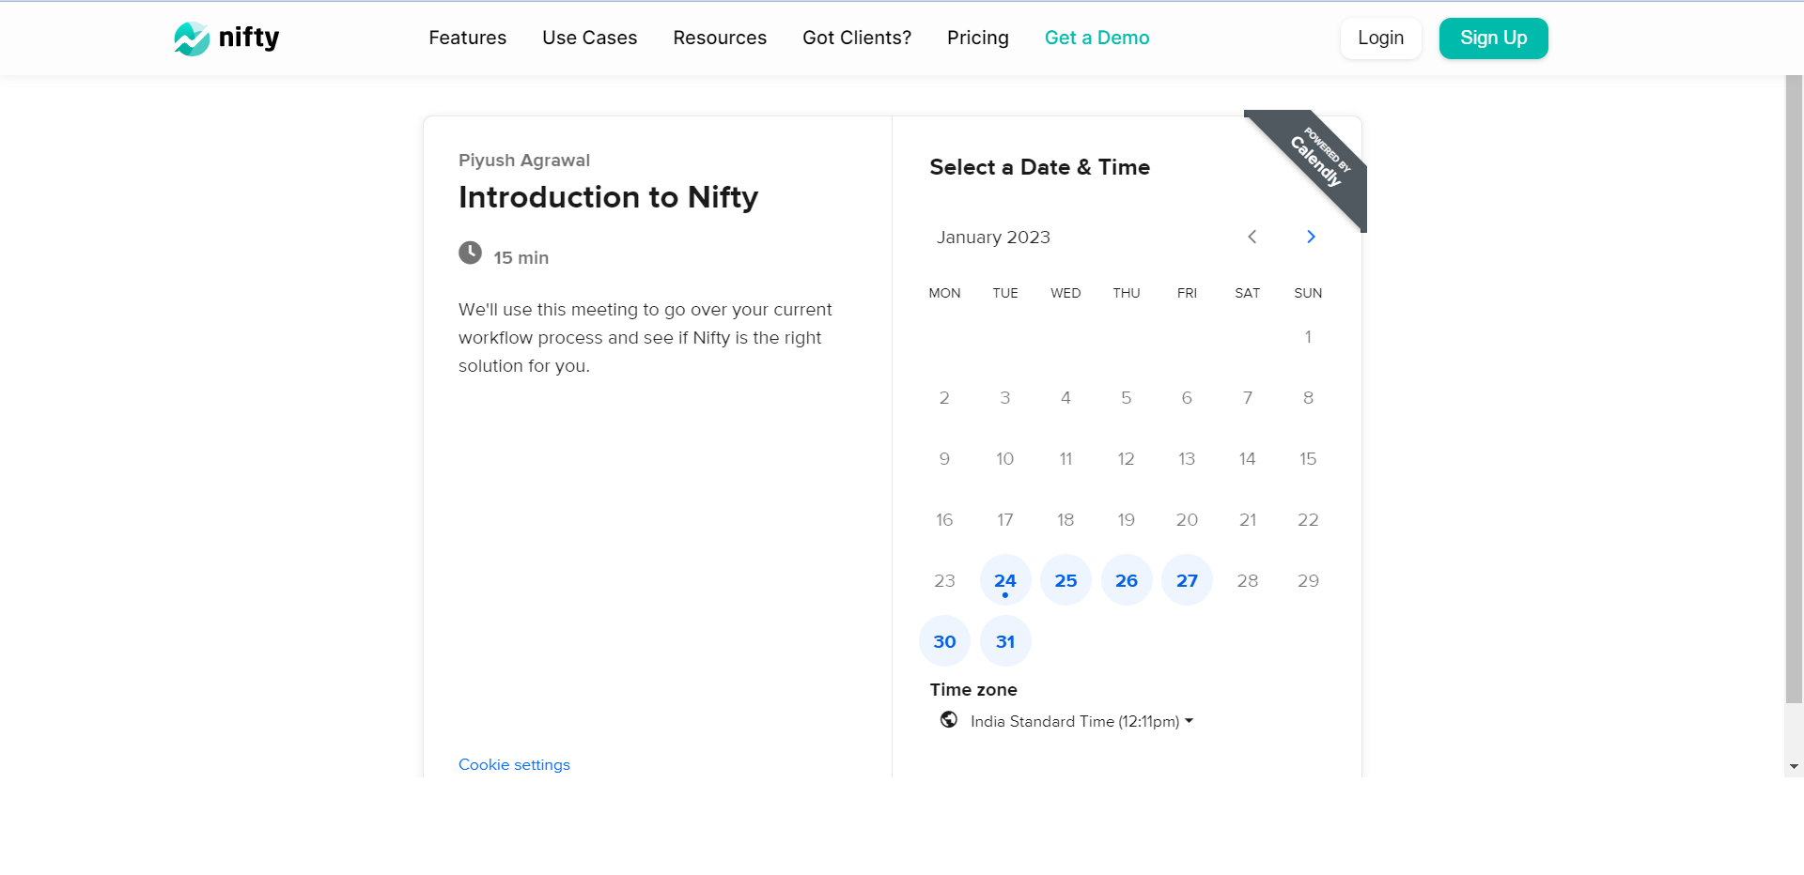
Task: Click the globe icon next to time zone
Action: click(948, 720)
